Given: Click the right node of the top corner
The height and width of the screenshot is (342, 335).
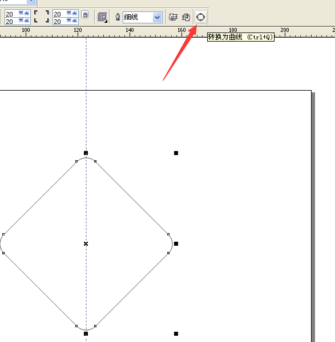Looking at the screenshot, I should tap(95, 161).
